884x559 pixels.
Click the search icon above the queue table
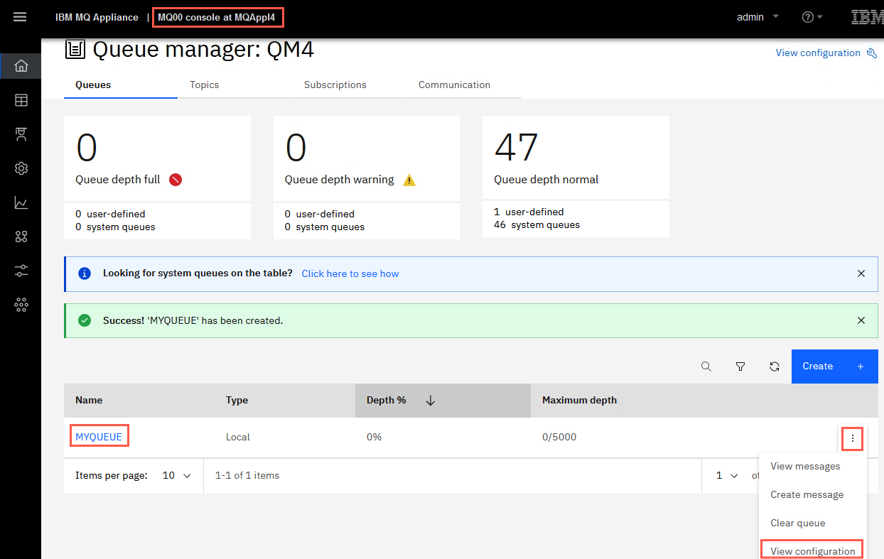click(x=706, y=367)
